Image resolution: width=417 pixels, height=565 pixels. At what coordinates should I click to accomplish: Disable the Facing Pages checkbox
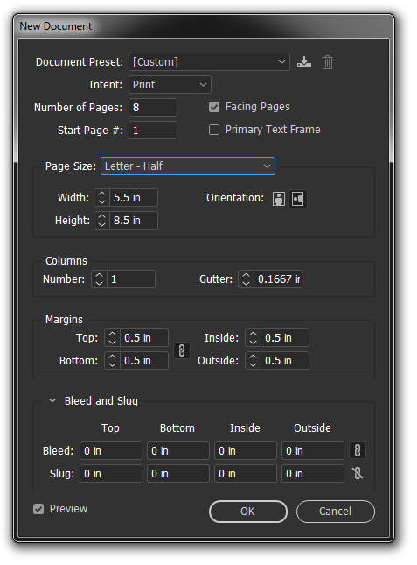(x=214, y=107)
